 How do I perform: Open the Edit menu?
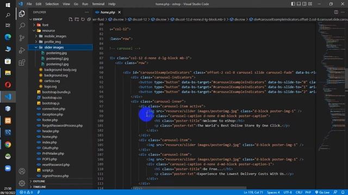[39, 4]
